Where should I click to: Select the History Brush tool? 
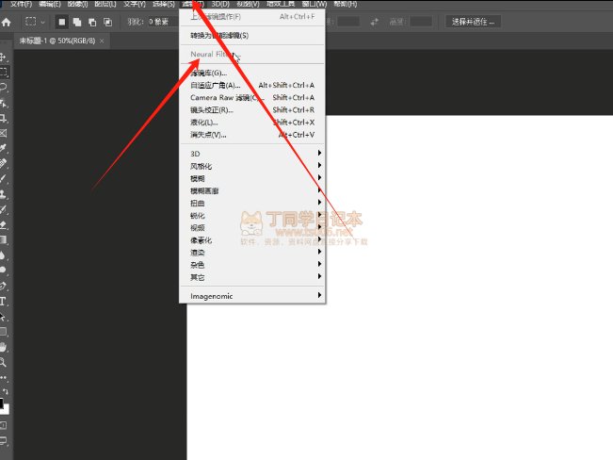pyautogui.click(x=4, y=209)
